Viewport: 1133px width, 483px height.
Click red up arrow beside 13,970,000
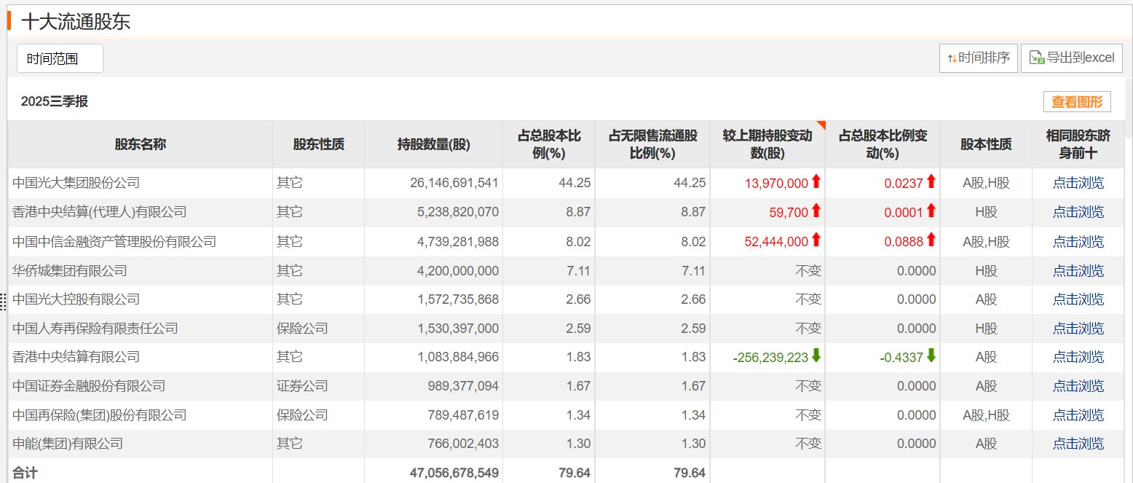click(816, 182)
